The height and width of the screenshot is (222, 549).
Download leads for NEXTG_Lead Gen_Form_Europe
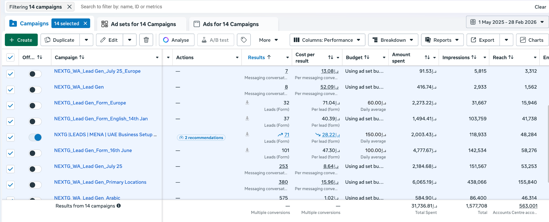point(247,102)
